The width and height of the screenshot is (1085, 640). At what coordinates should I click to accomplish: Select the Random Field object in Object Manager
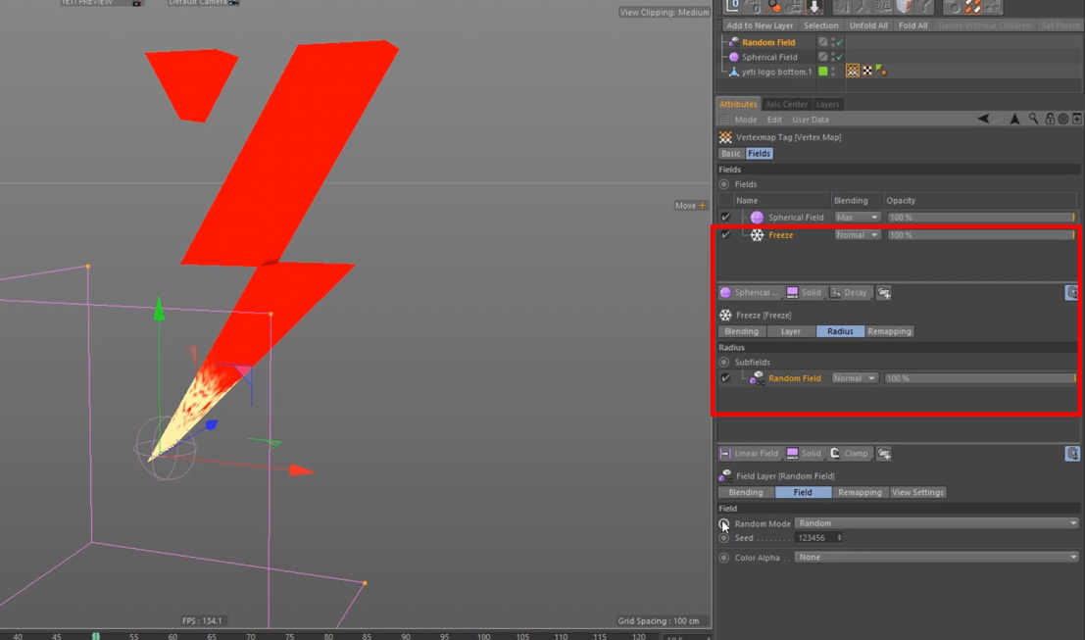tap(768, 42)
